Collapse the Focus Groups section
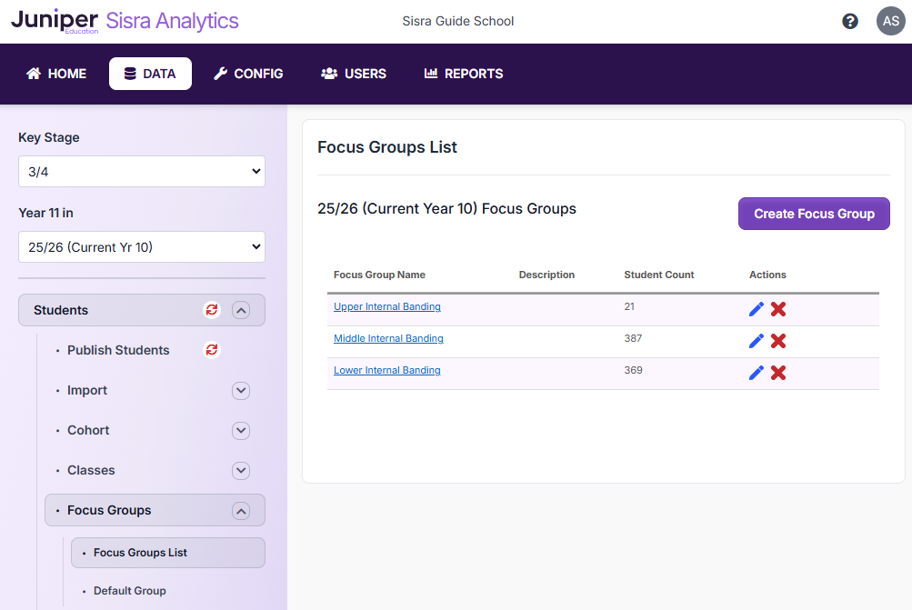 [241, 511]
